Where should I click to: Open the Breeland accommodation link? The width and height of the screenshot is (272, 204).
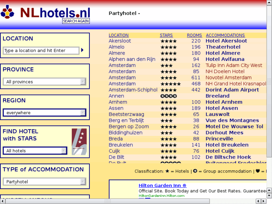coord(217,96)
